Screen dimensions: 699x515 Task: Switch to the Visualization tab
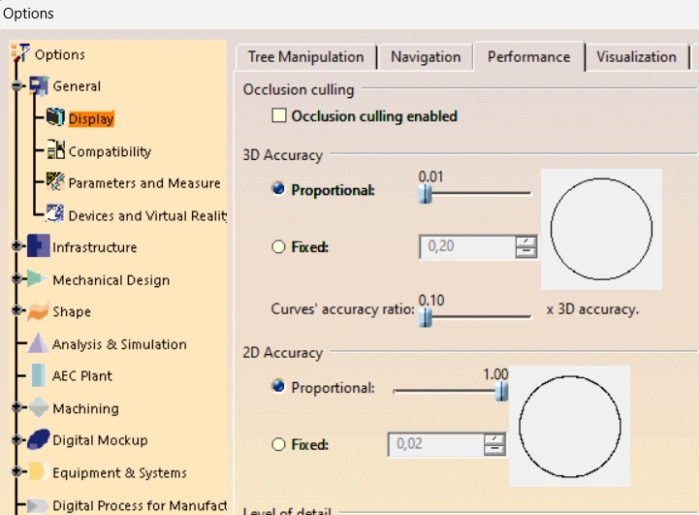[x=636, y=57]
